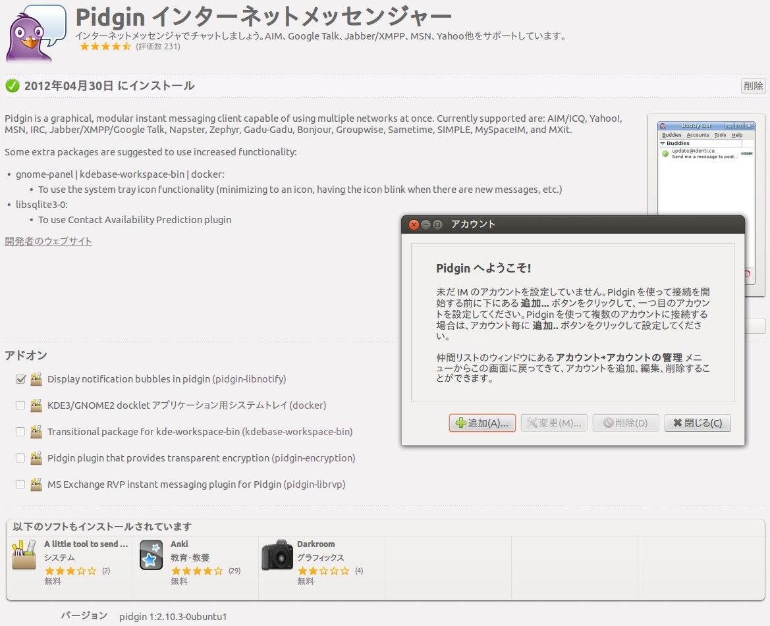The height and width of the screenshot is (626, 770).
Task: Uncheck the pidgin-libnotify addon checkbox
Action: (20, 378)
